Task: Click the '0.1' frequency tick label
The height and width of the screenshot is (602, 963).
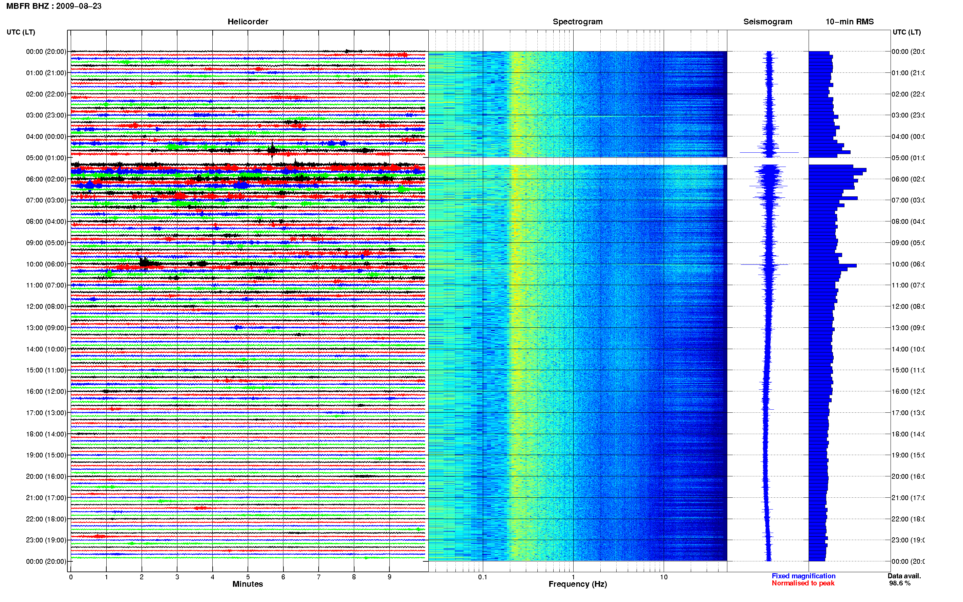Action: pos(483,577)
